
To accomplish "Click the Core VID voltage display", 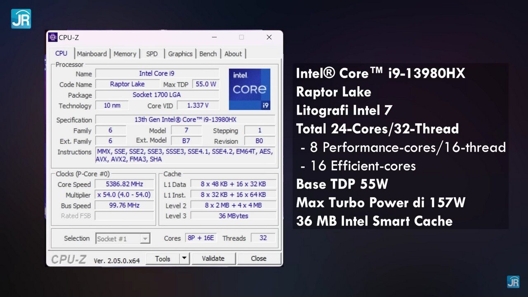I will pos(197,105).
